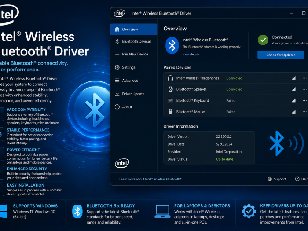Click the POWER EFFICIENT heading

pos(23,150)
